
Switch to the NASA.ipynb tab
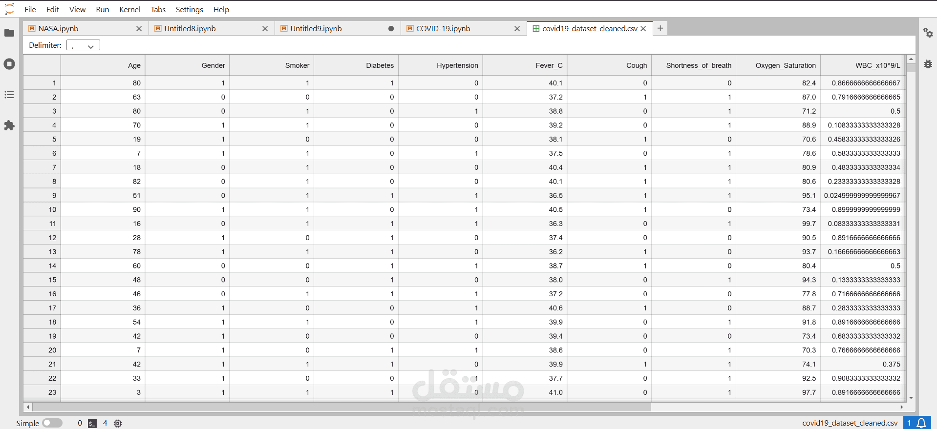click(x=58, y=29)
